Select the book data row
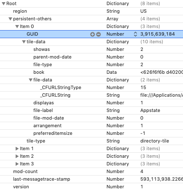This screenshot has width=183, height=190. [x=91, y=72]
